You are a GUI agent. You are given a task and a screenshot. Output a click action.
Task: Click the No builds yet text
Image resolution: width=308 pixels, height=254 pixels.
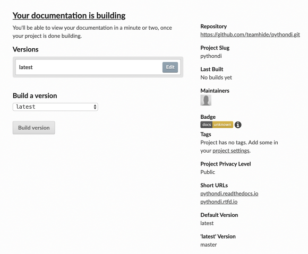216,77
